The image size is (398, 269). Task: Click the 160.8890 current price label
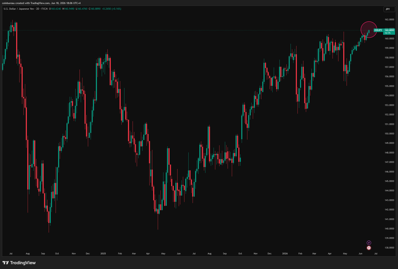(x=389, y=30)
